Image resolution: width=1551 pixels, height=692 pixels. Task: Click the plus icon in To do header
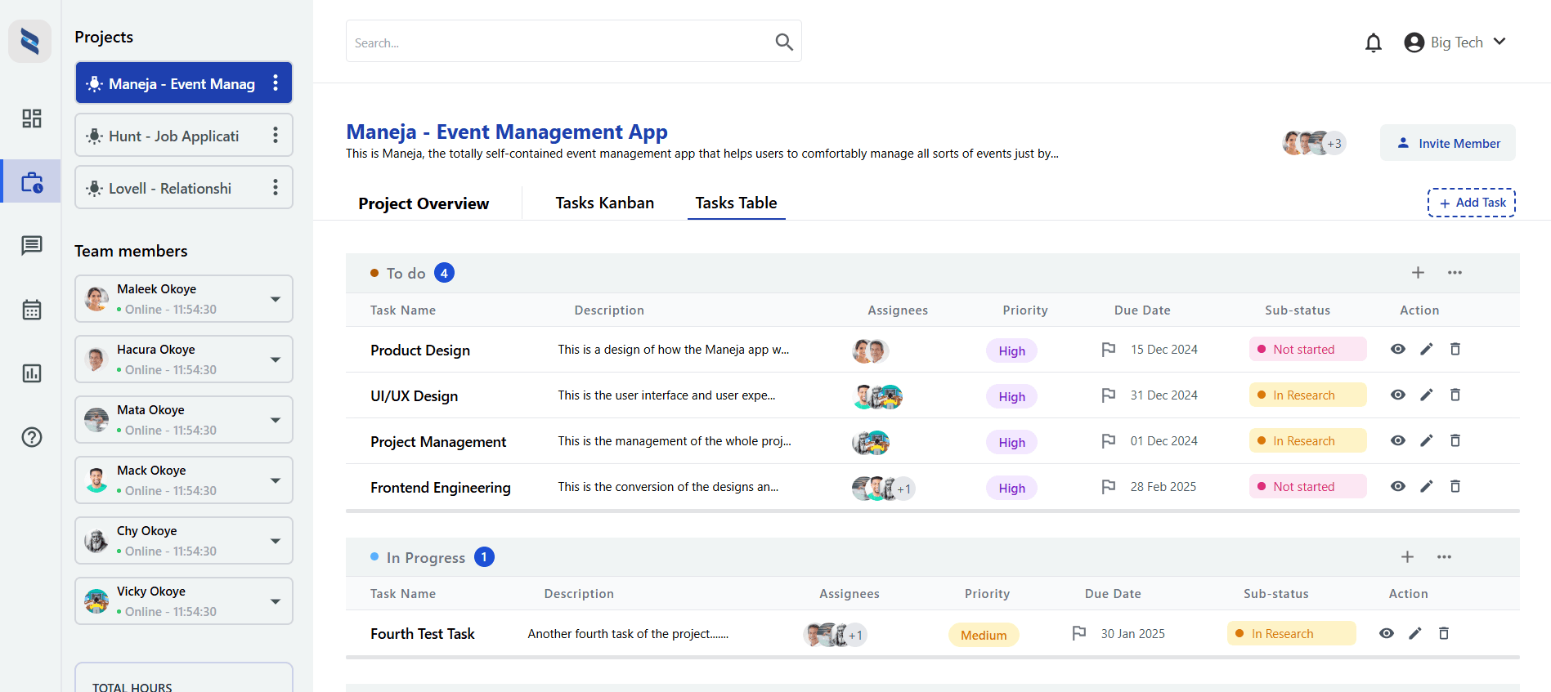1418,273
